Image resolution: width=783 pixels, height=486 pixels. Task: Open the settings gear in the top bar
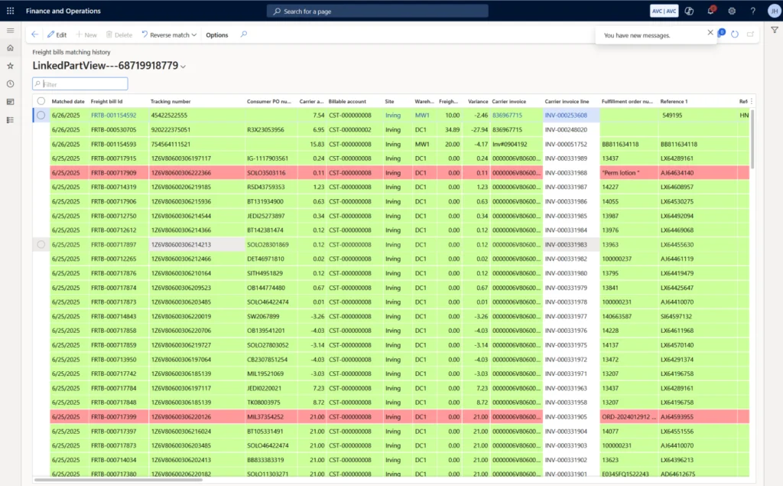point(732,11)
